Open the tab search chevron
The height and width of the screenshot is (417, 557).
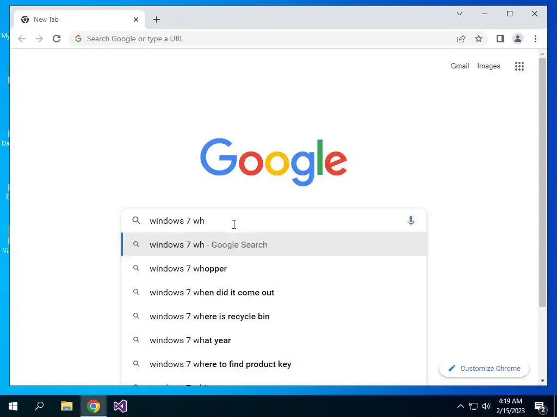[459, 14]
